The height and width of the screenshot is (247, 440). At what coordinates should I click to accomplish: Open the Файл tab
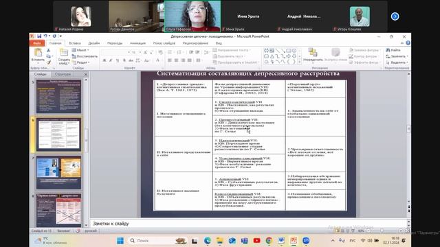(x=36, y=43)
